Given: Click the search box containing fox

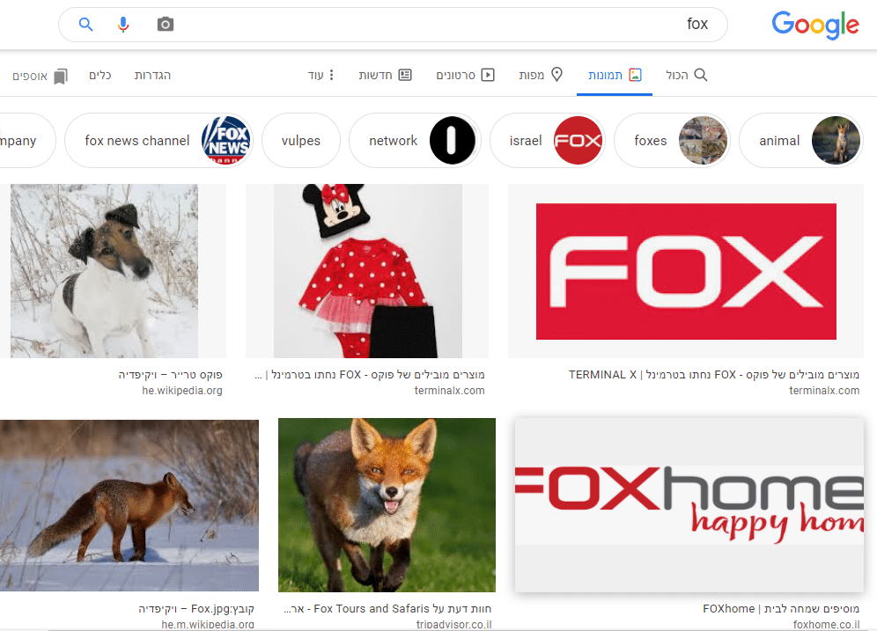Looking at the screenshot, I should click(x=440, y=25).
